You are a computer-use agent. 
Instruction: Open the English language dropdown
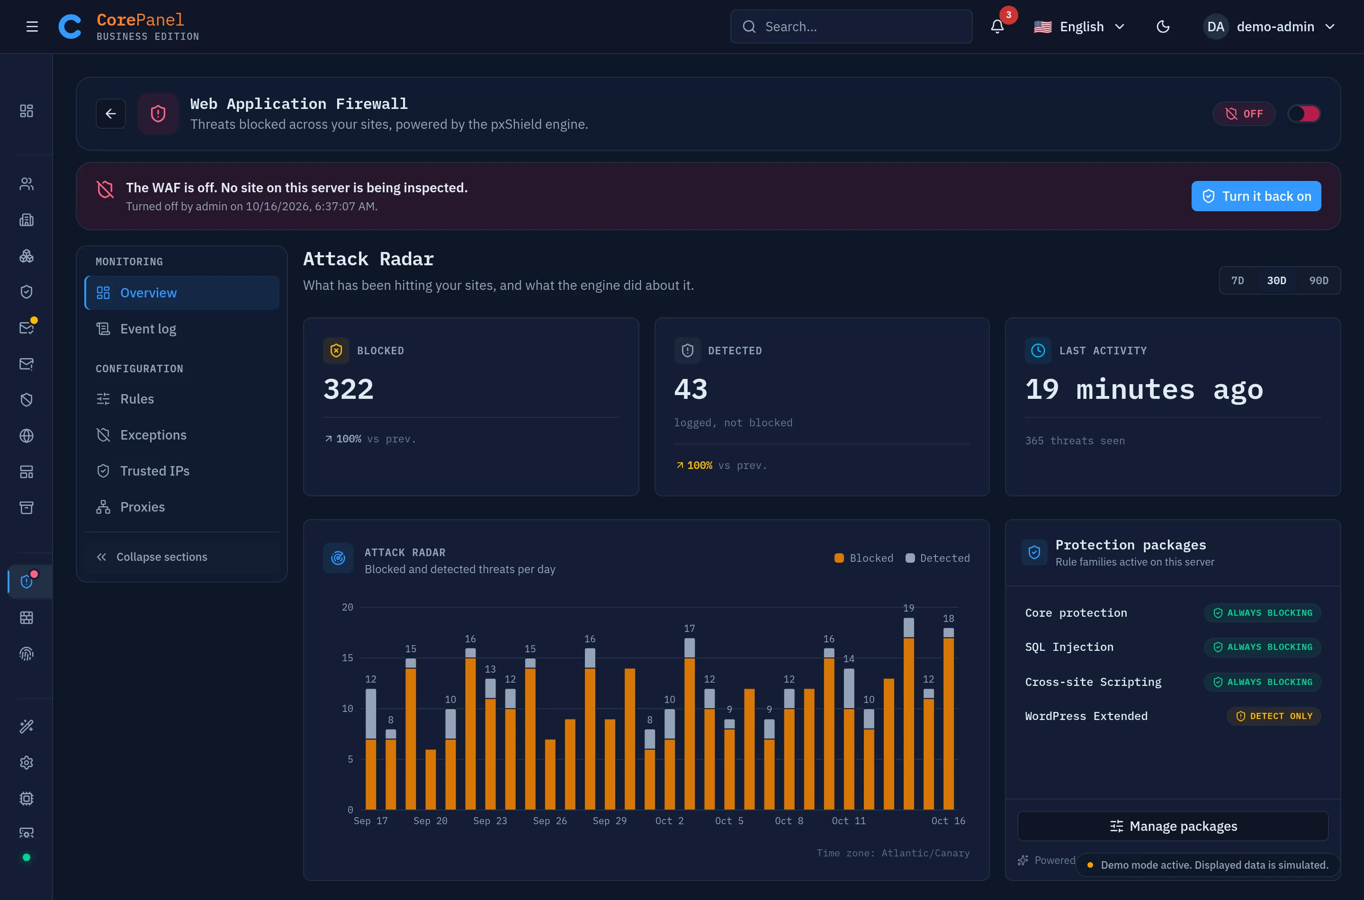point(1079,27)
